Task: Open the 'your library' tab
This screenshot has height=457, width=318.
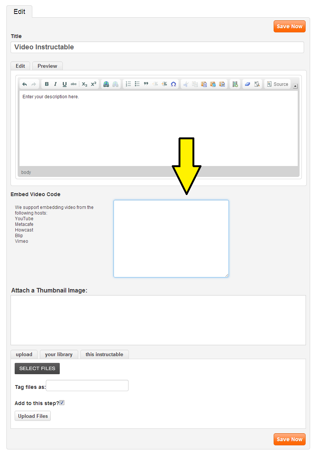Action: point(59,354)
